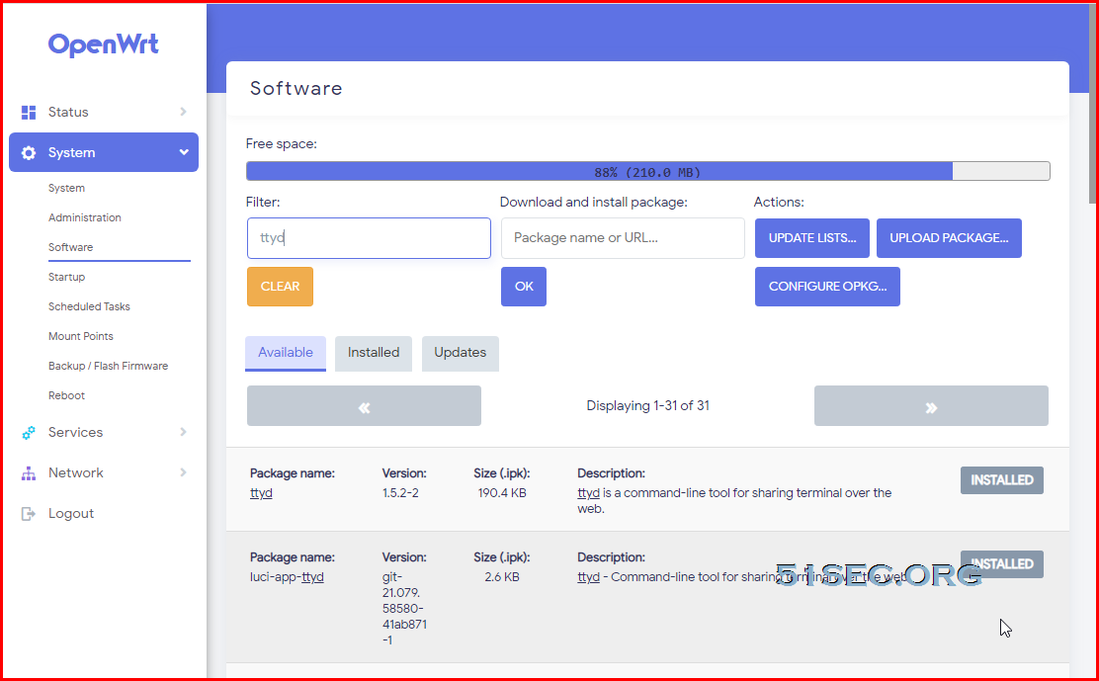
Task: Click the Logout door icon
Action: 29,514
